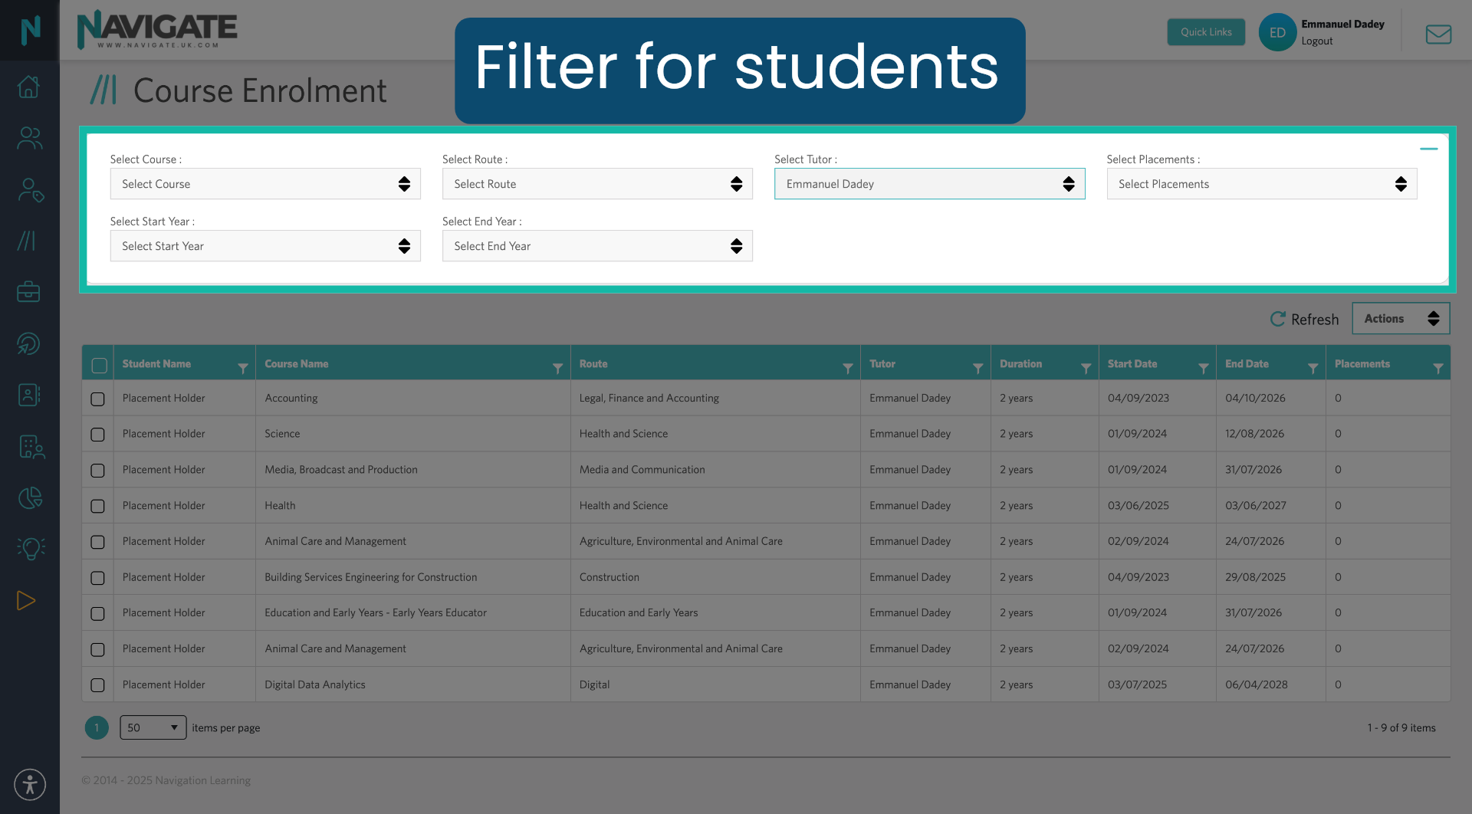Click the briefcase icon in the sidebar
Image resolution: width=1472 pixels, height=814 pixels.
coord(28,291)
